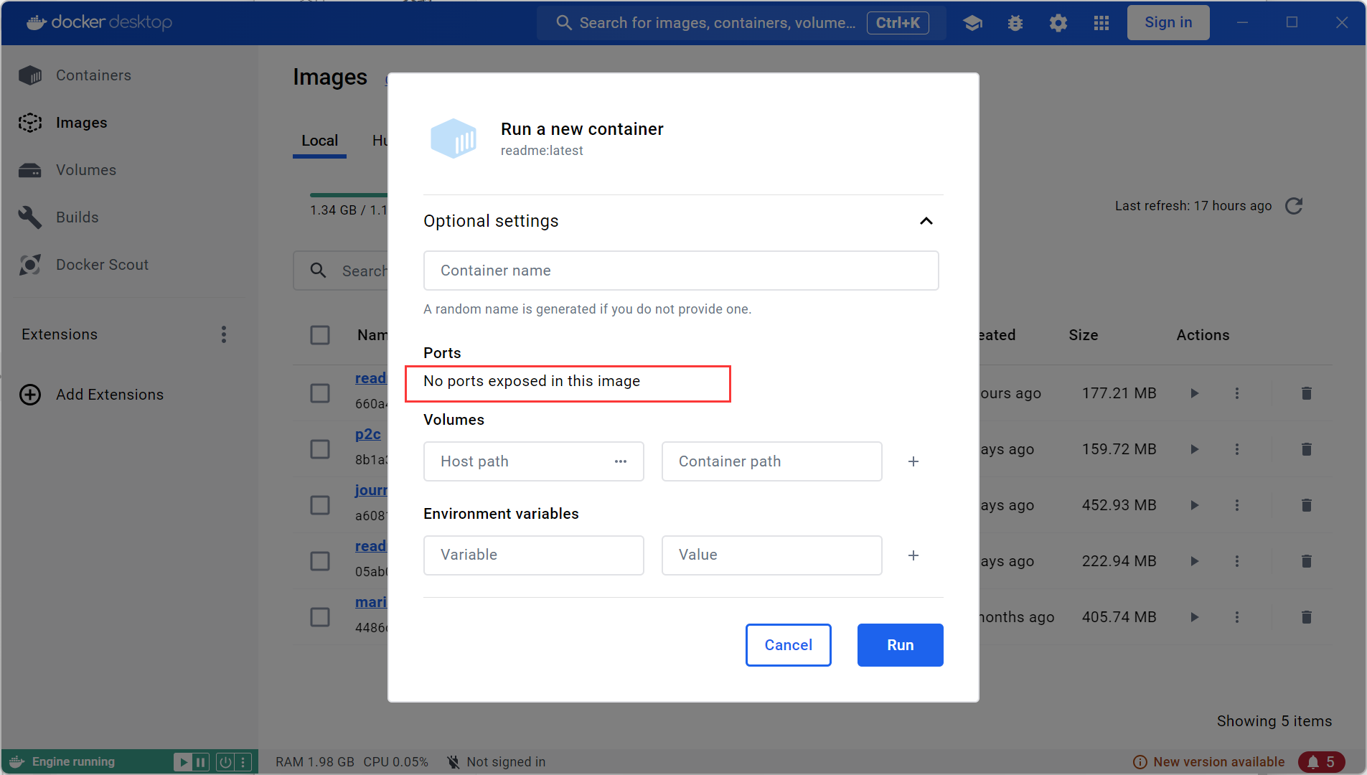This screenshot has height=775, width=1367.
Task: Open the Learning Center graduation cap icon
Action: [x=972, y=23]
